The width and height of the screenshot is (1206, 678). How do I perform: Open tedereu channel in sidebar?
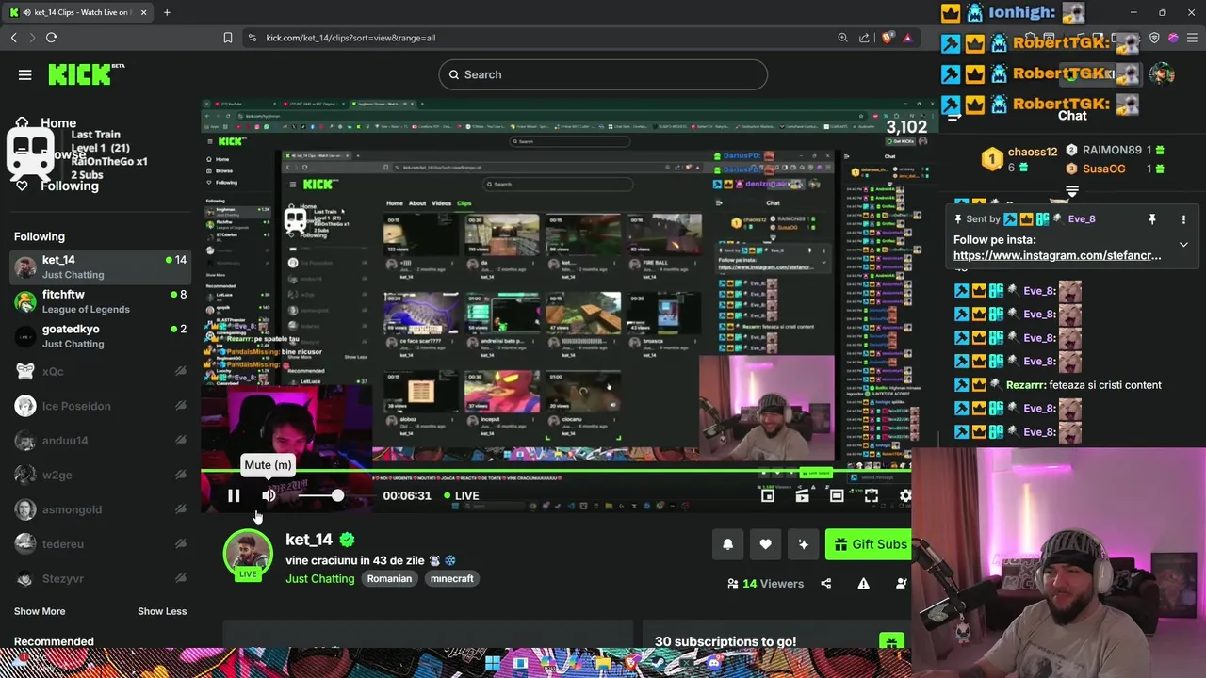(x=99, y=544)
